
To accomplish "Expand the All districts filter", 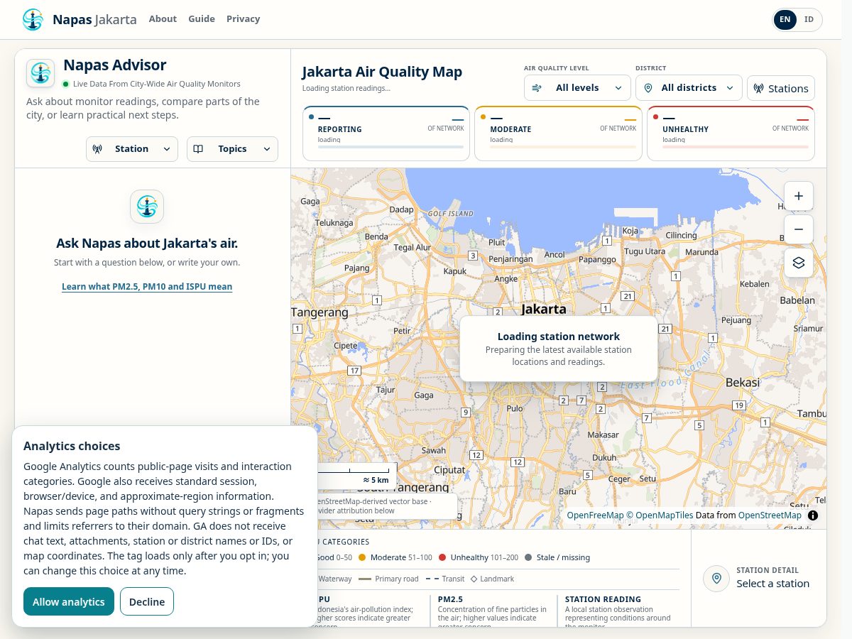I will point(689,88).
